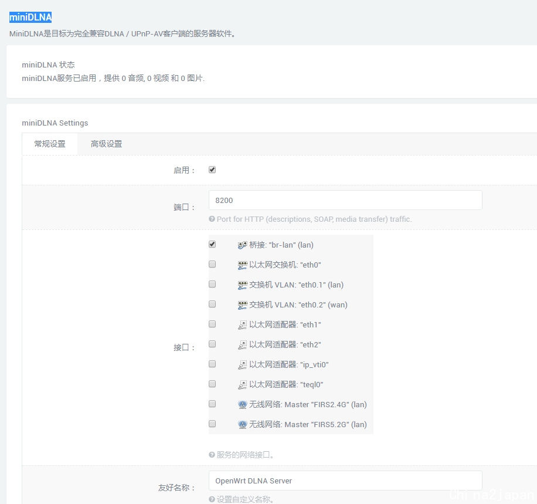Screen dimensions: 537x504
Task: Click the switch VLAN icon beside eth0.2 (wan)
Action: tap(242, 305)
